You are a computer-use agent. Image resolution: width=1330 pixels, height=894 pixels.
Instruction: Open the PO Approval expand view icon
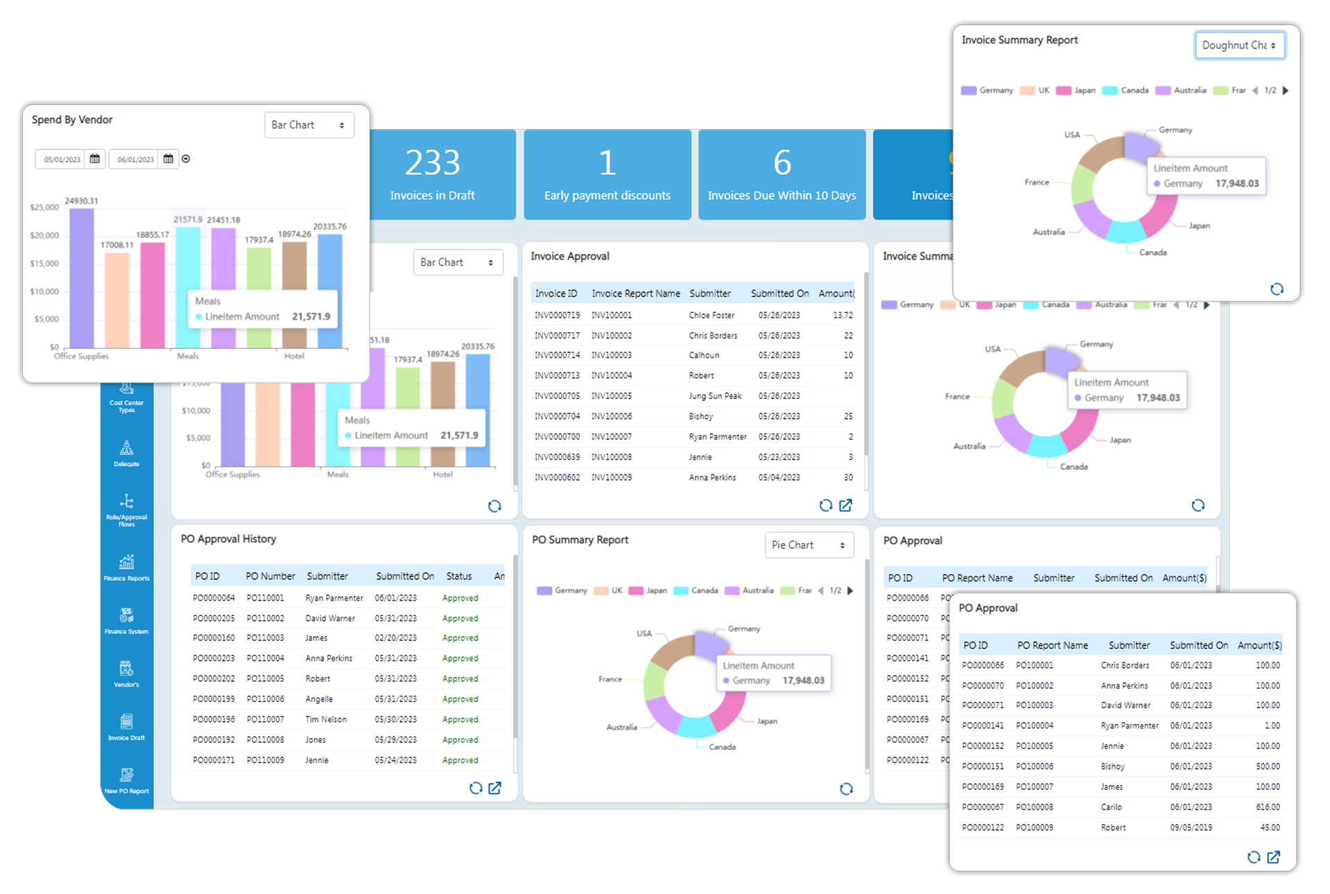[1274, 857]
